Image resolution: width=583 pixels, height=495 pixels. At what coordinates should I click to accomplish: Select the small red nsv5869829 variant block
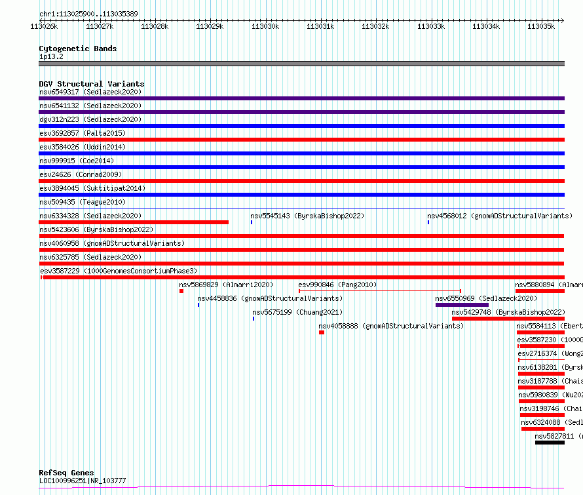(x=181, y=291)
